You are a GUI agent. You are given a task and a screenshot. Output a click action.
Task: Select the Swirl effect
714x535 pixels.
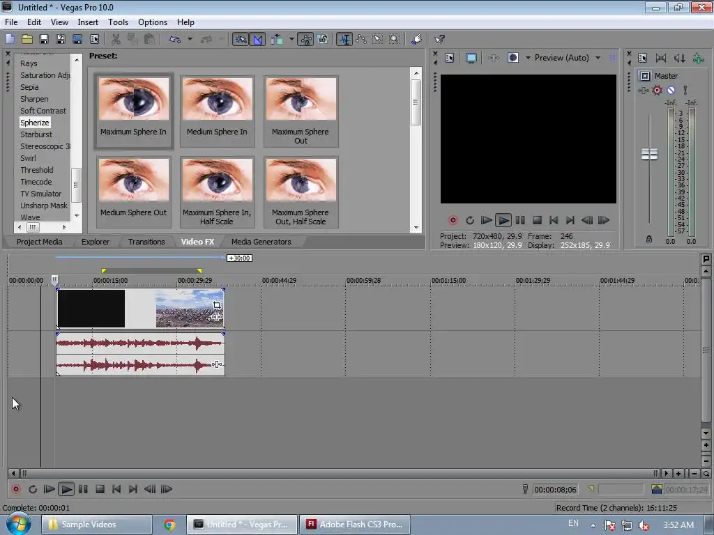coord(28,158)
